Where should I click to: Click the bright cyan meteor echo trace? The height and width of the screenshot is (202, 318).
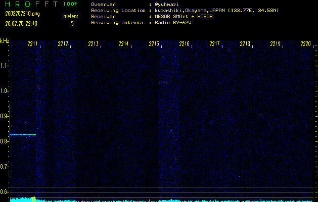[23, 134]
